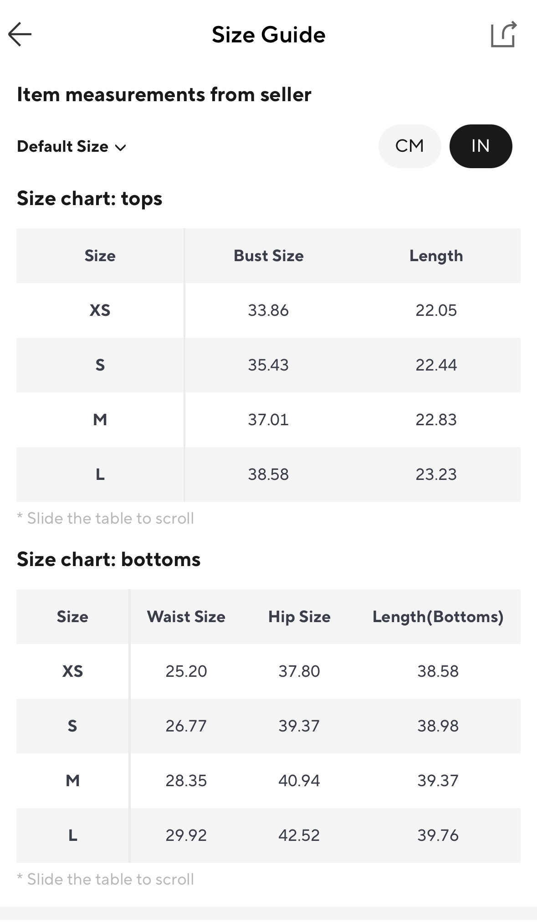
Task: Select the M row in tops chart
Action: tap(100, 420)
